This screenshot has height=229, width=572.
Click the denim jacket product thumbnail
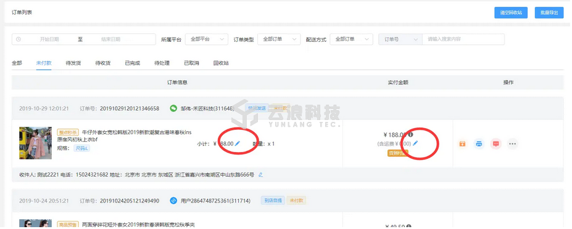(x=35, y=143)
